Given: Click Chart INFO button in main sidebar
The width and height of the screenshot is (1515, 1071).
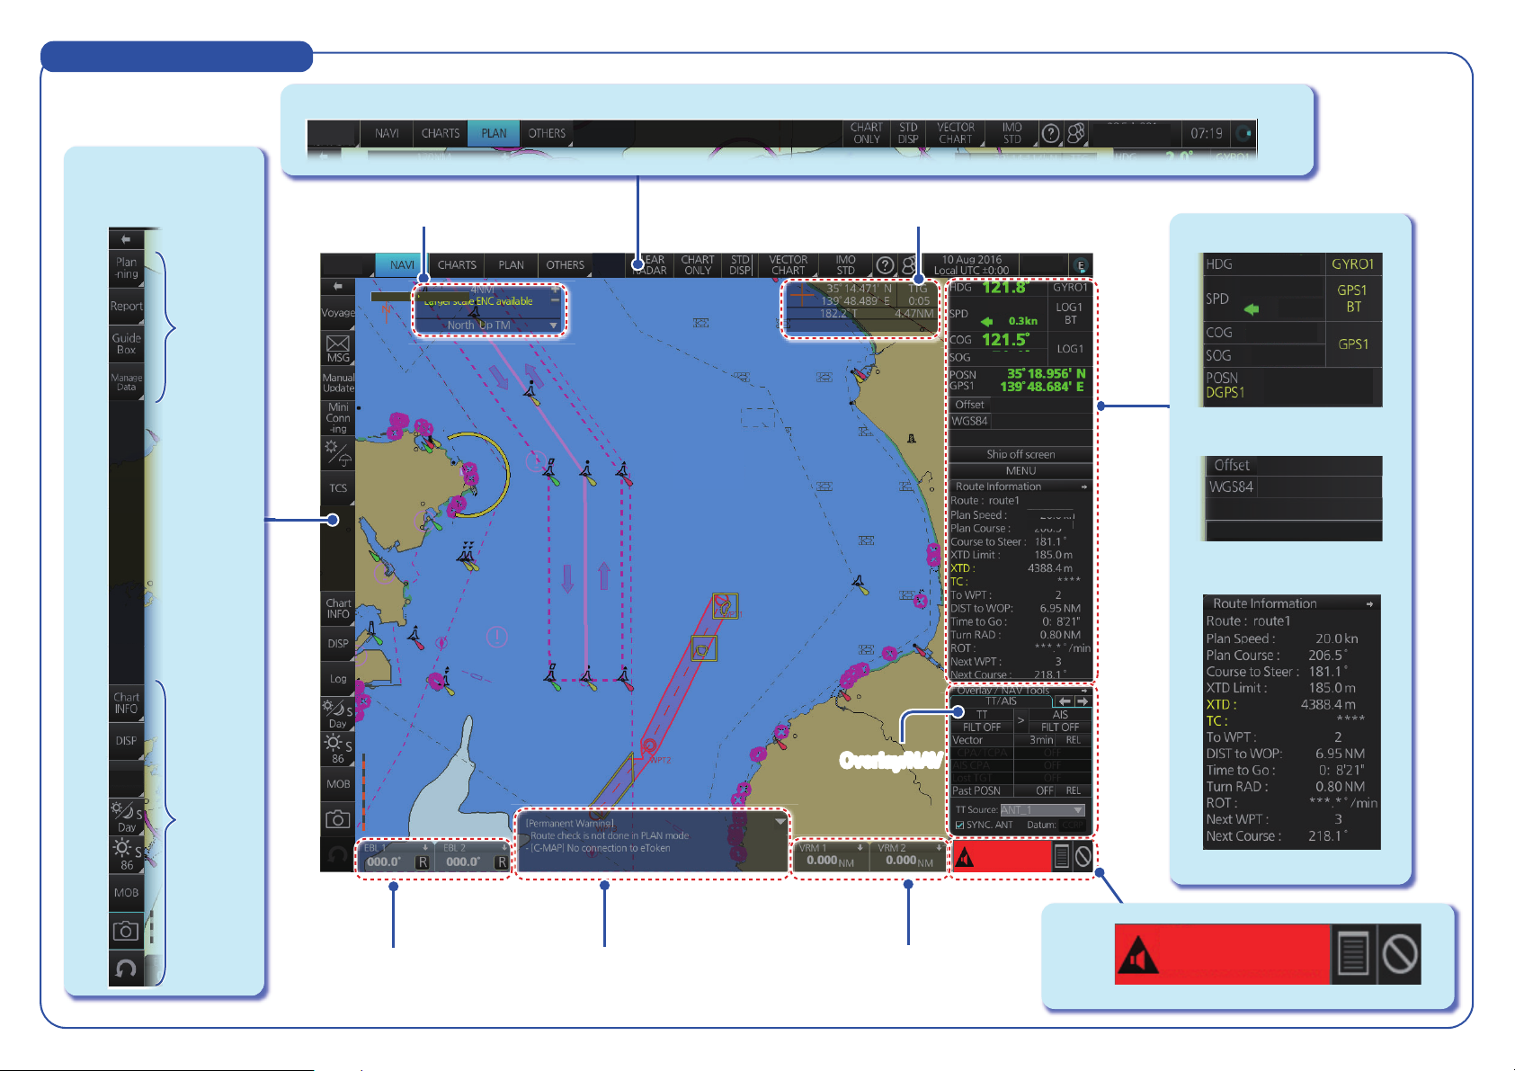Looking at the screenshot, I should [338, 609].
